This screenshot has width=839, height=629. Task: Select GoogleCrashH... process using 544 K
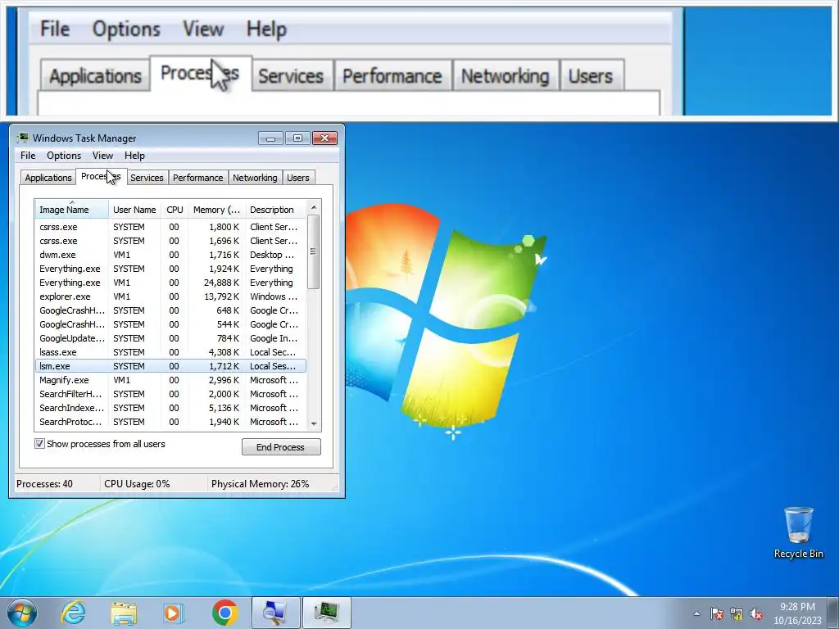point(170,324)
